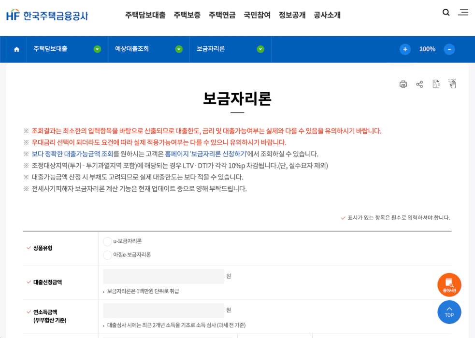Viewport: 475px width, 338px height.
Task: Click the 대출가능금액 산정 시 notice line
Action: 137,177
